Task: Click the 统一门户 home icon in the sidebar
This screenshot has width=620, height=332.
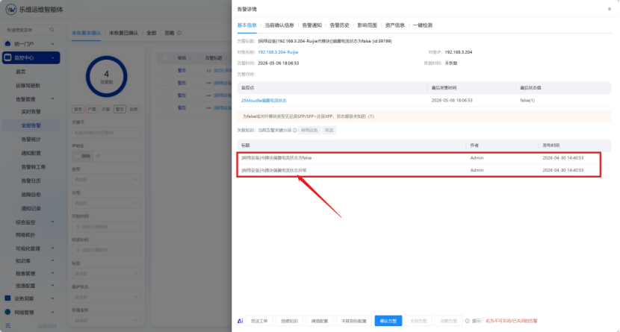Action: pos(7,43)
